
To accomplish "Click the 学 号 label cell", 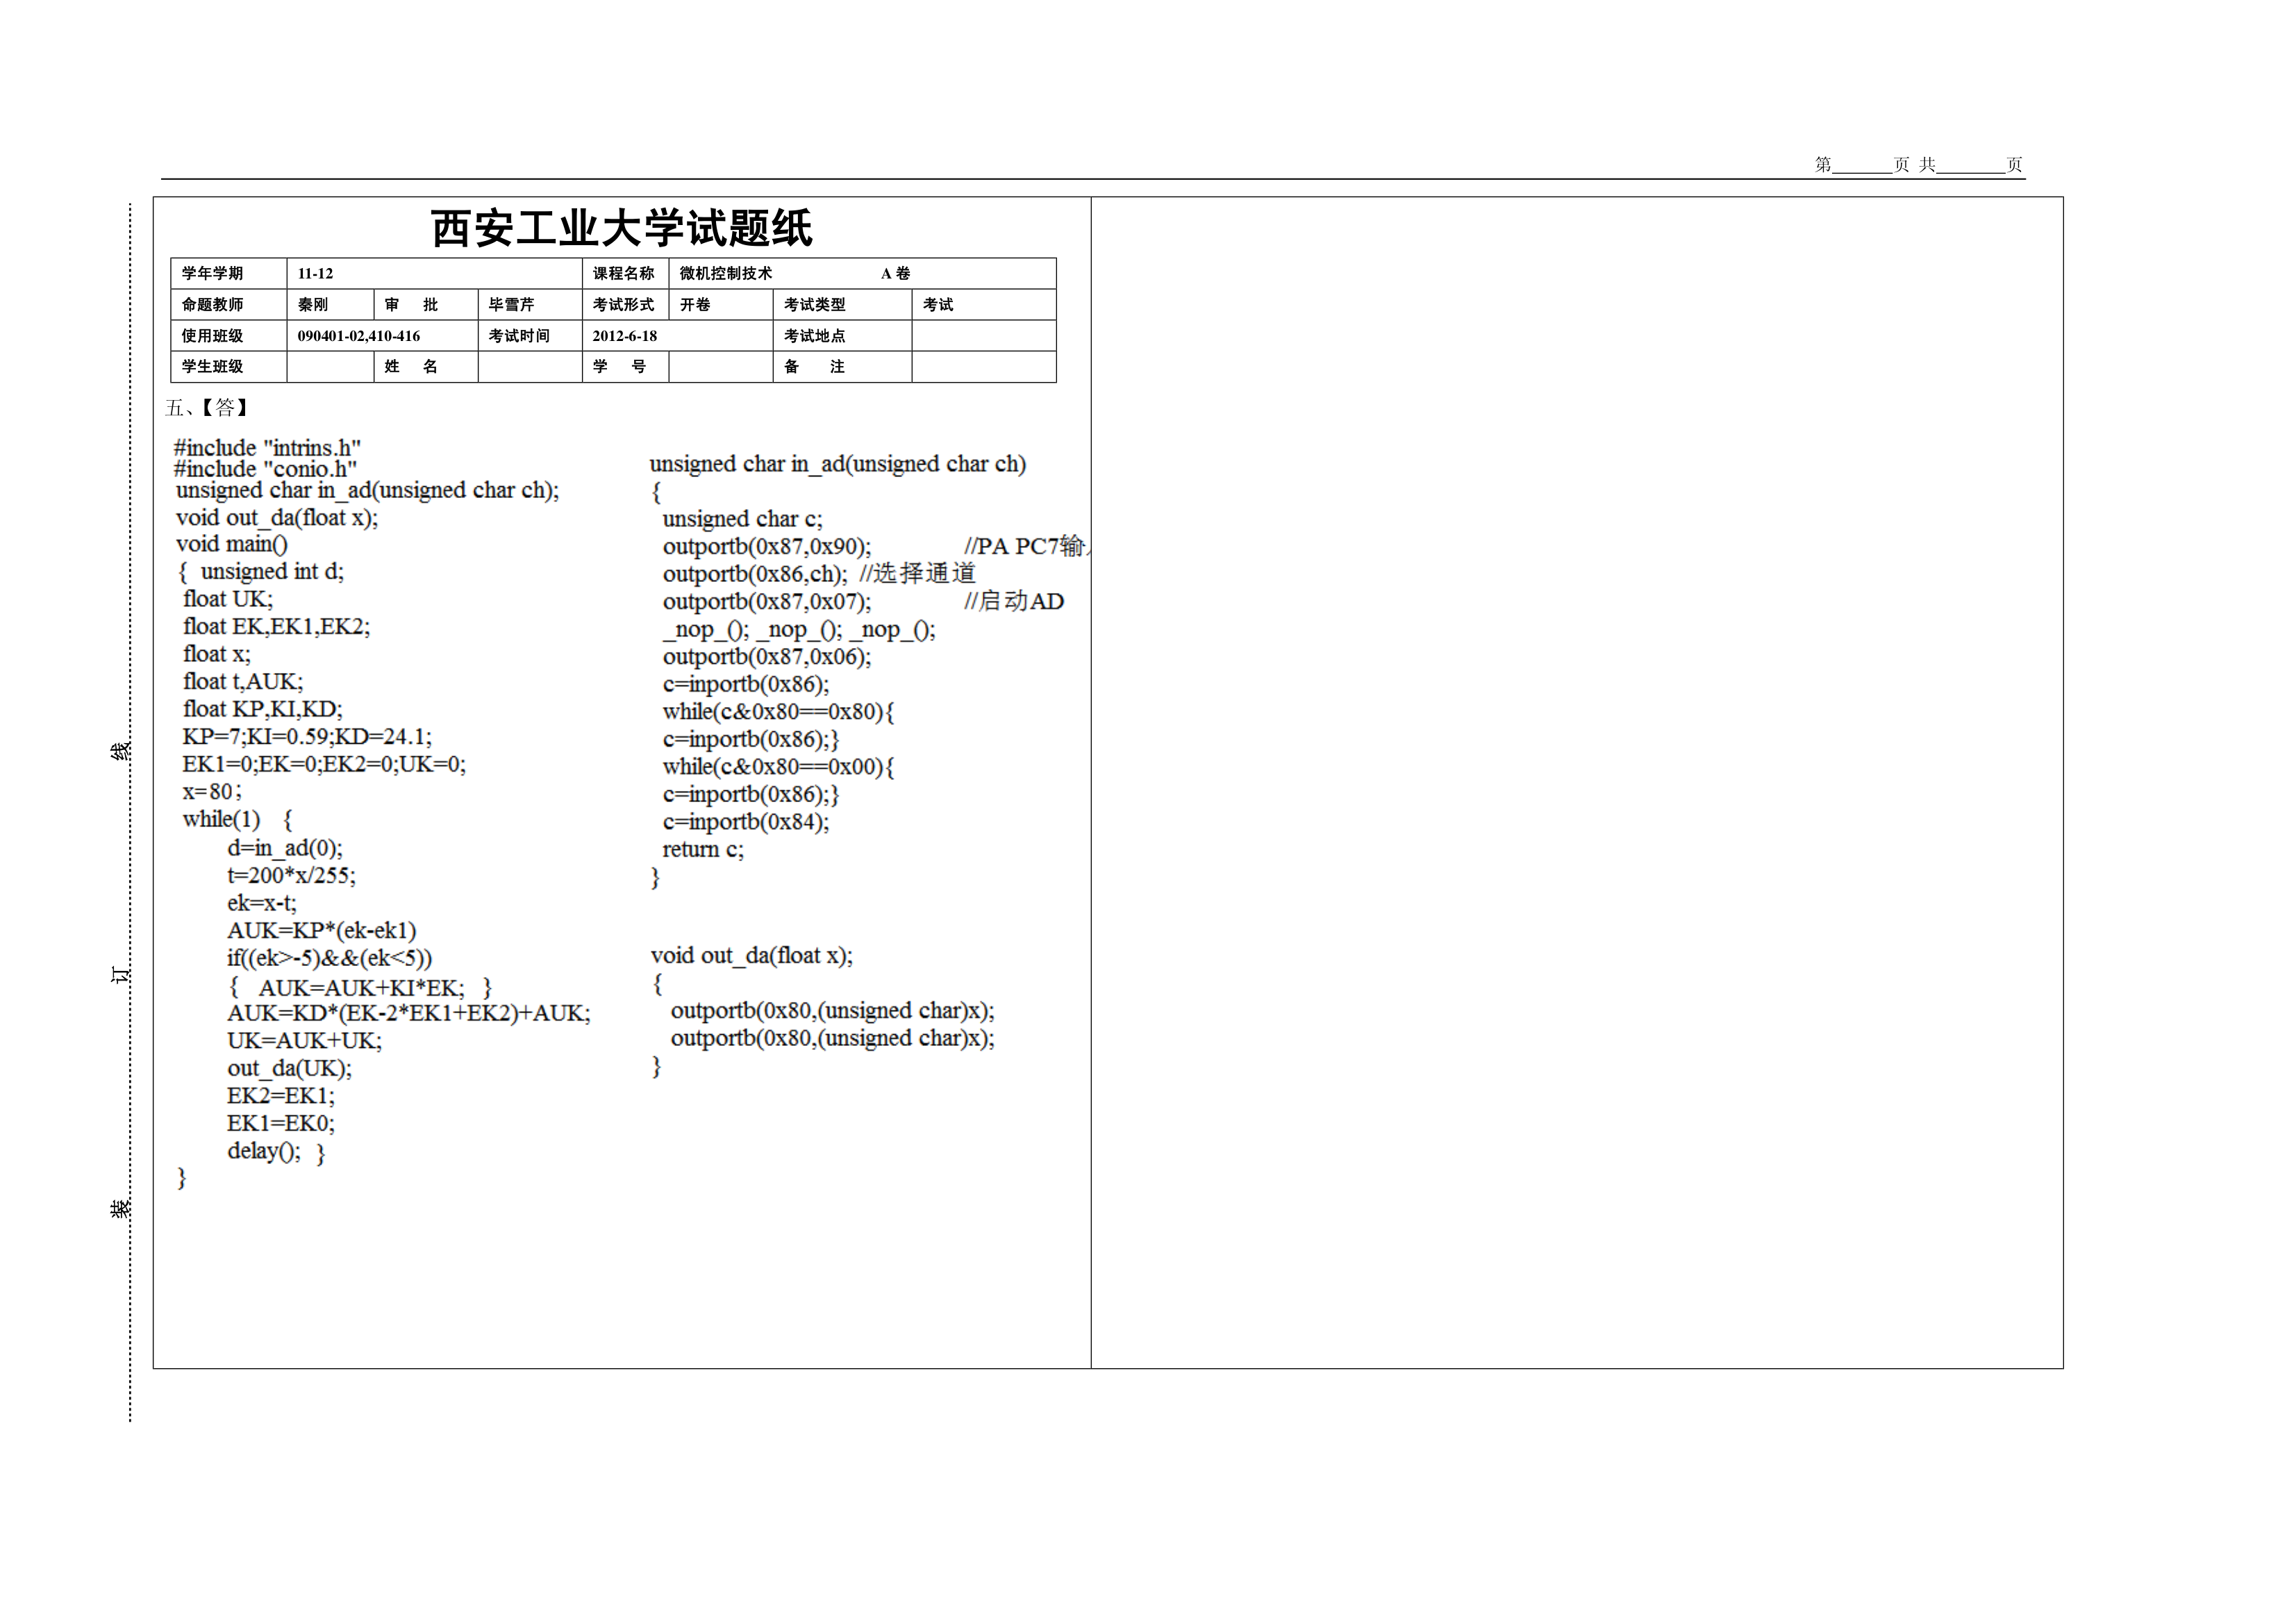I will 625,366.
